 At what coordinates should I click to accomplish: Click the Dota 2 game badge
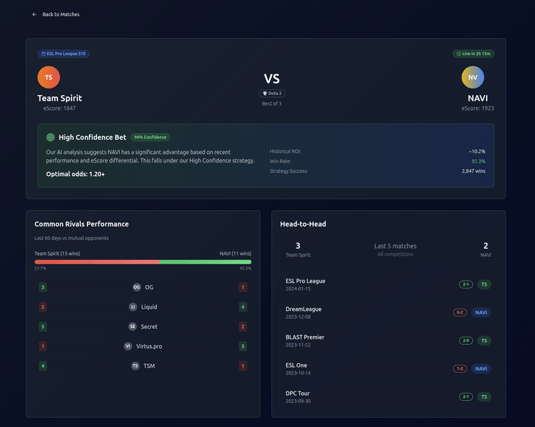[x=272, y=93]
